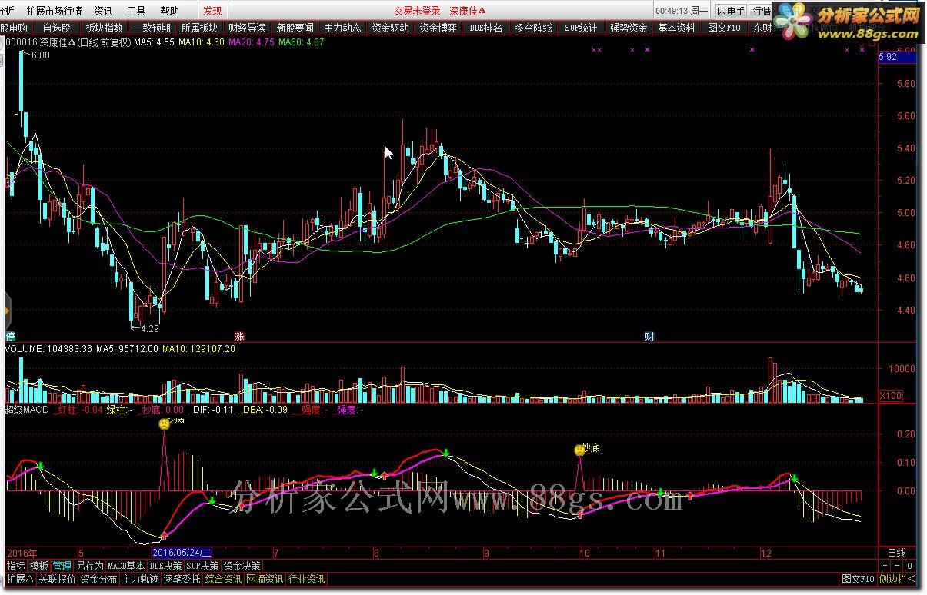Click 交易未登录 to log in

pyautogui.click(x=418, y=11)
